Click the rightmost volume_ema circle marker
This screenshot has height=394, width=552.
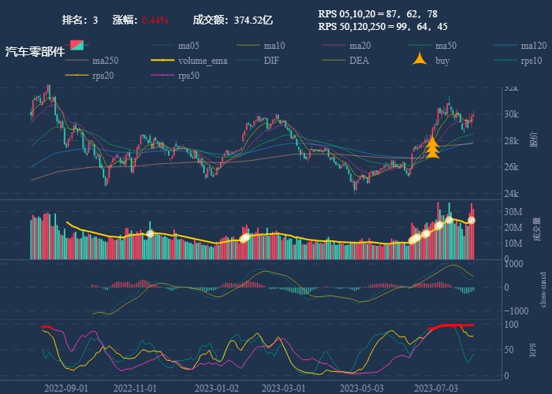coord(472,220)
